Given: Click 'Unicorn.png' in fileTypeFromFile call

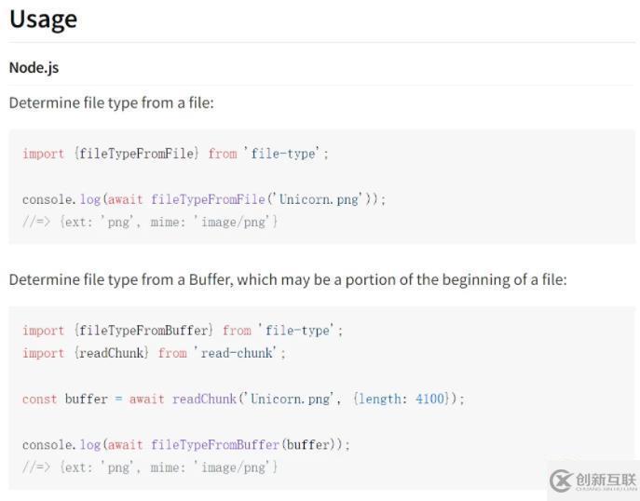Looking at the screenshot, I should coord(319,199).
